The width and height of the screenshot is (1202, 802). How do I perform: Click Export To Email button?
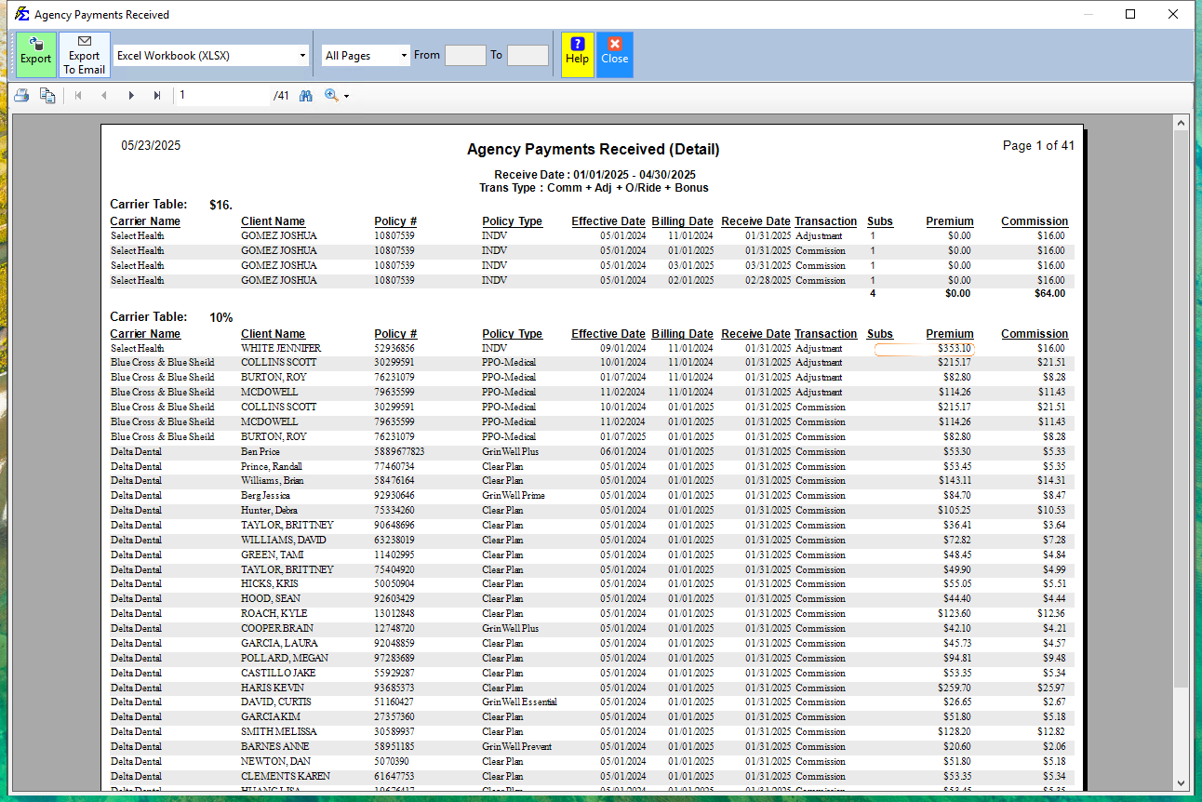click(84, 55)
